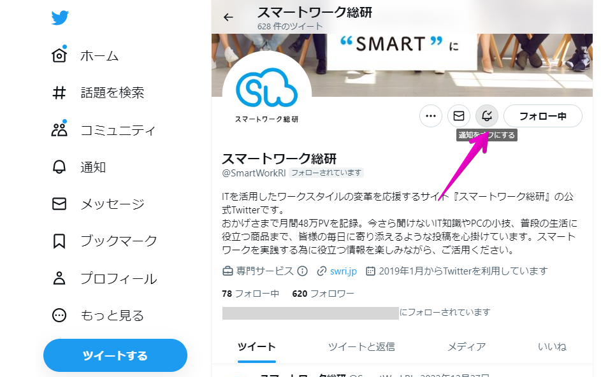This screenshot has width=601, height=377.
Task: Click the Twitter bird logo
Action: click(60, 18)
